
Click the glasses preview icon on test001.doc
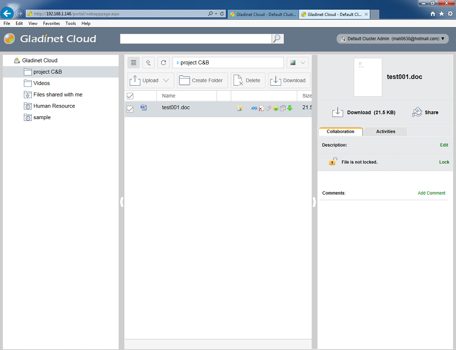click(254, 108)
